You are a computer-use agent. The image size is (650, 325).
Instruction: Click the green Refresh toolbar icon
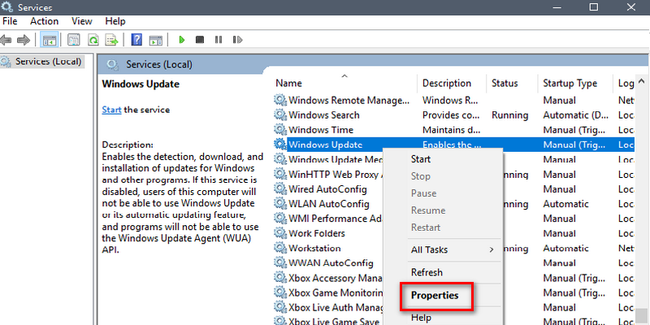(93, 39)
